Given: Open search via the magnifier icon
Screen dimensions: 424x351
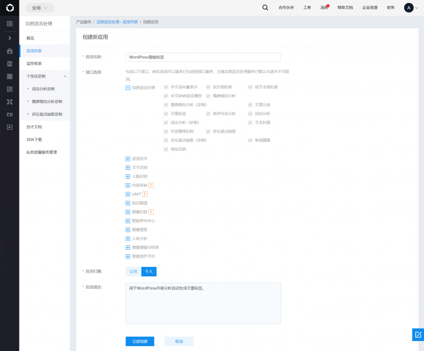Looking at the screenshot, I should [x=265, y=7].
